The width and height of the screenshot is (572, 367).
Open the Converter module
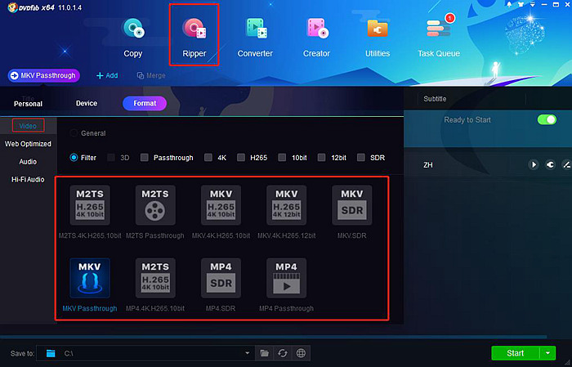click(x=255, y=38)
